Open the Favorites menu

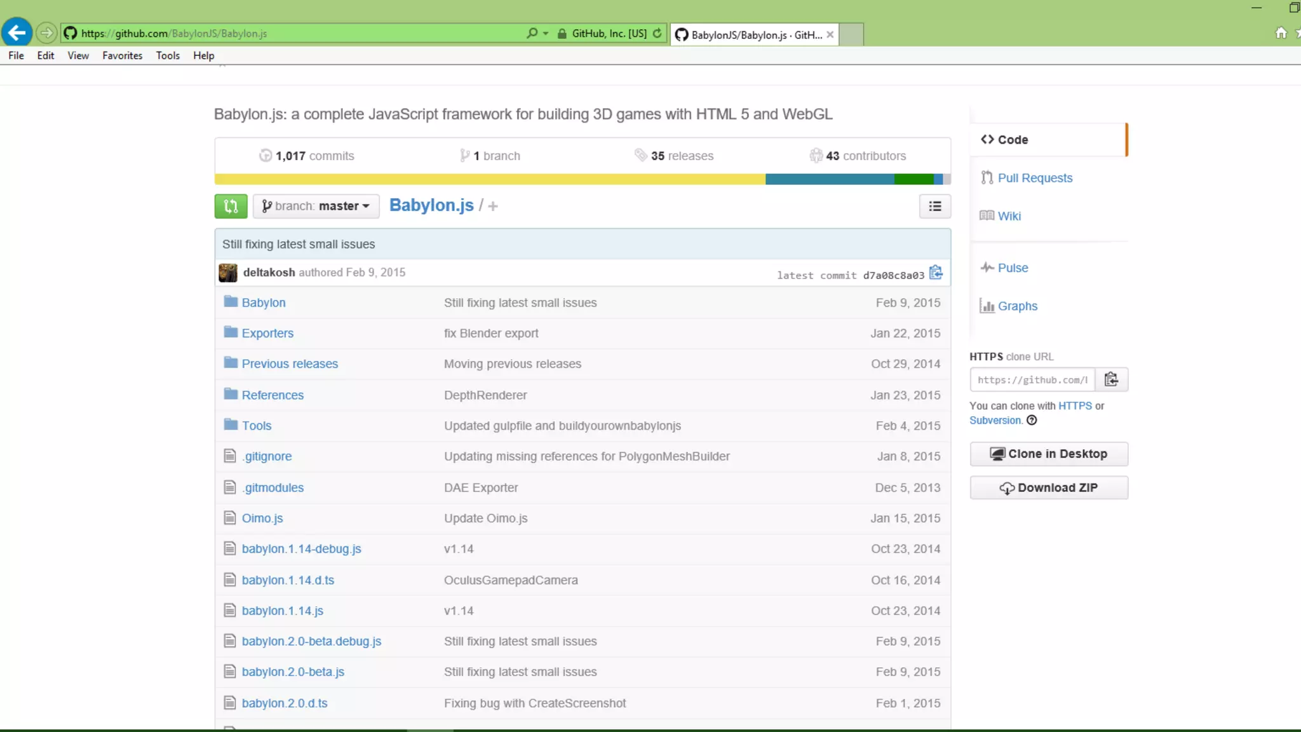coord(122,55)
